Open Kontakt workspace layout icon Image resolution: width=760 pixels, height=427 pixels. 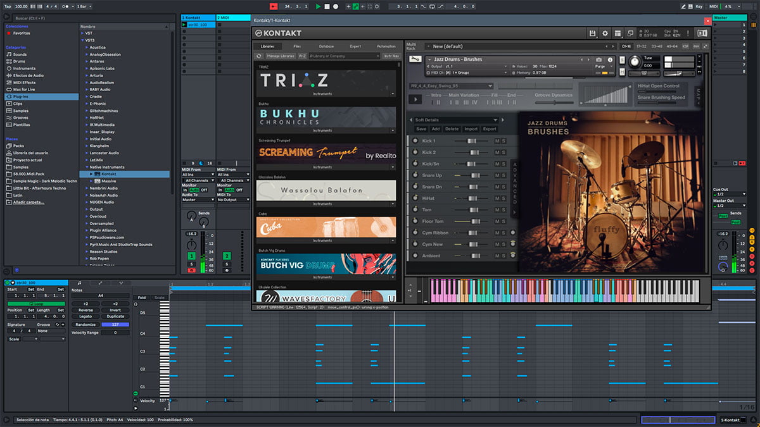pos(617,33)
